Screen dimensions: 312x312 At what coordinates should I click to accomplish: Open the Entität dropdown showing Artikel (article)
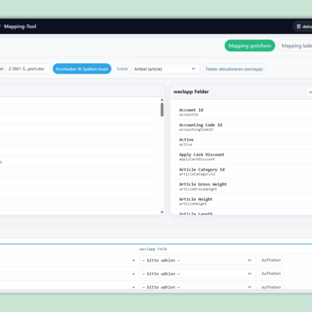coord(165,69)
